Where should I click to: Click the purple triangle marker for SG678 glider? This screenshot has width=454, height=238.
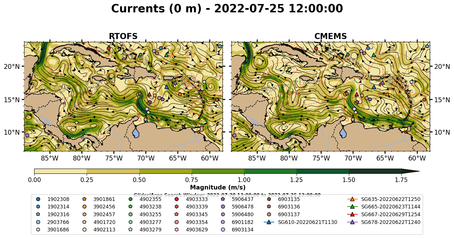352,222
